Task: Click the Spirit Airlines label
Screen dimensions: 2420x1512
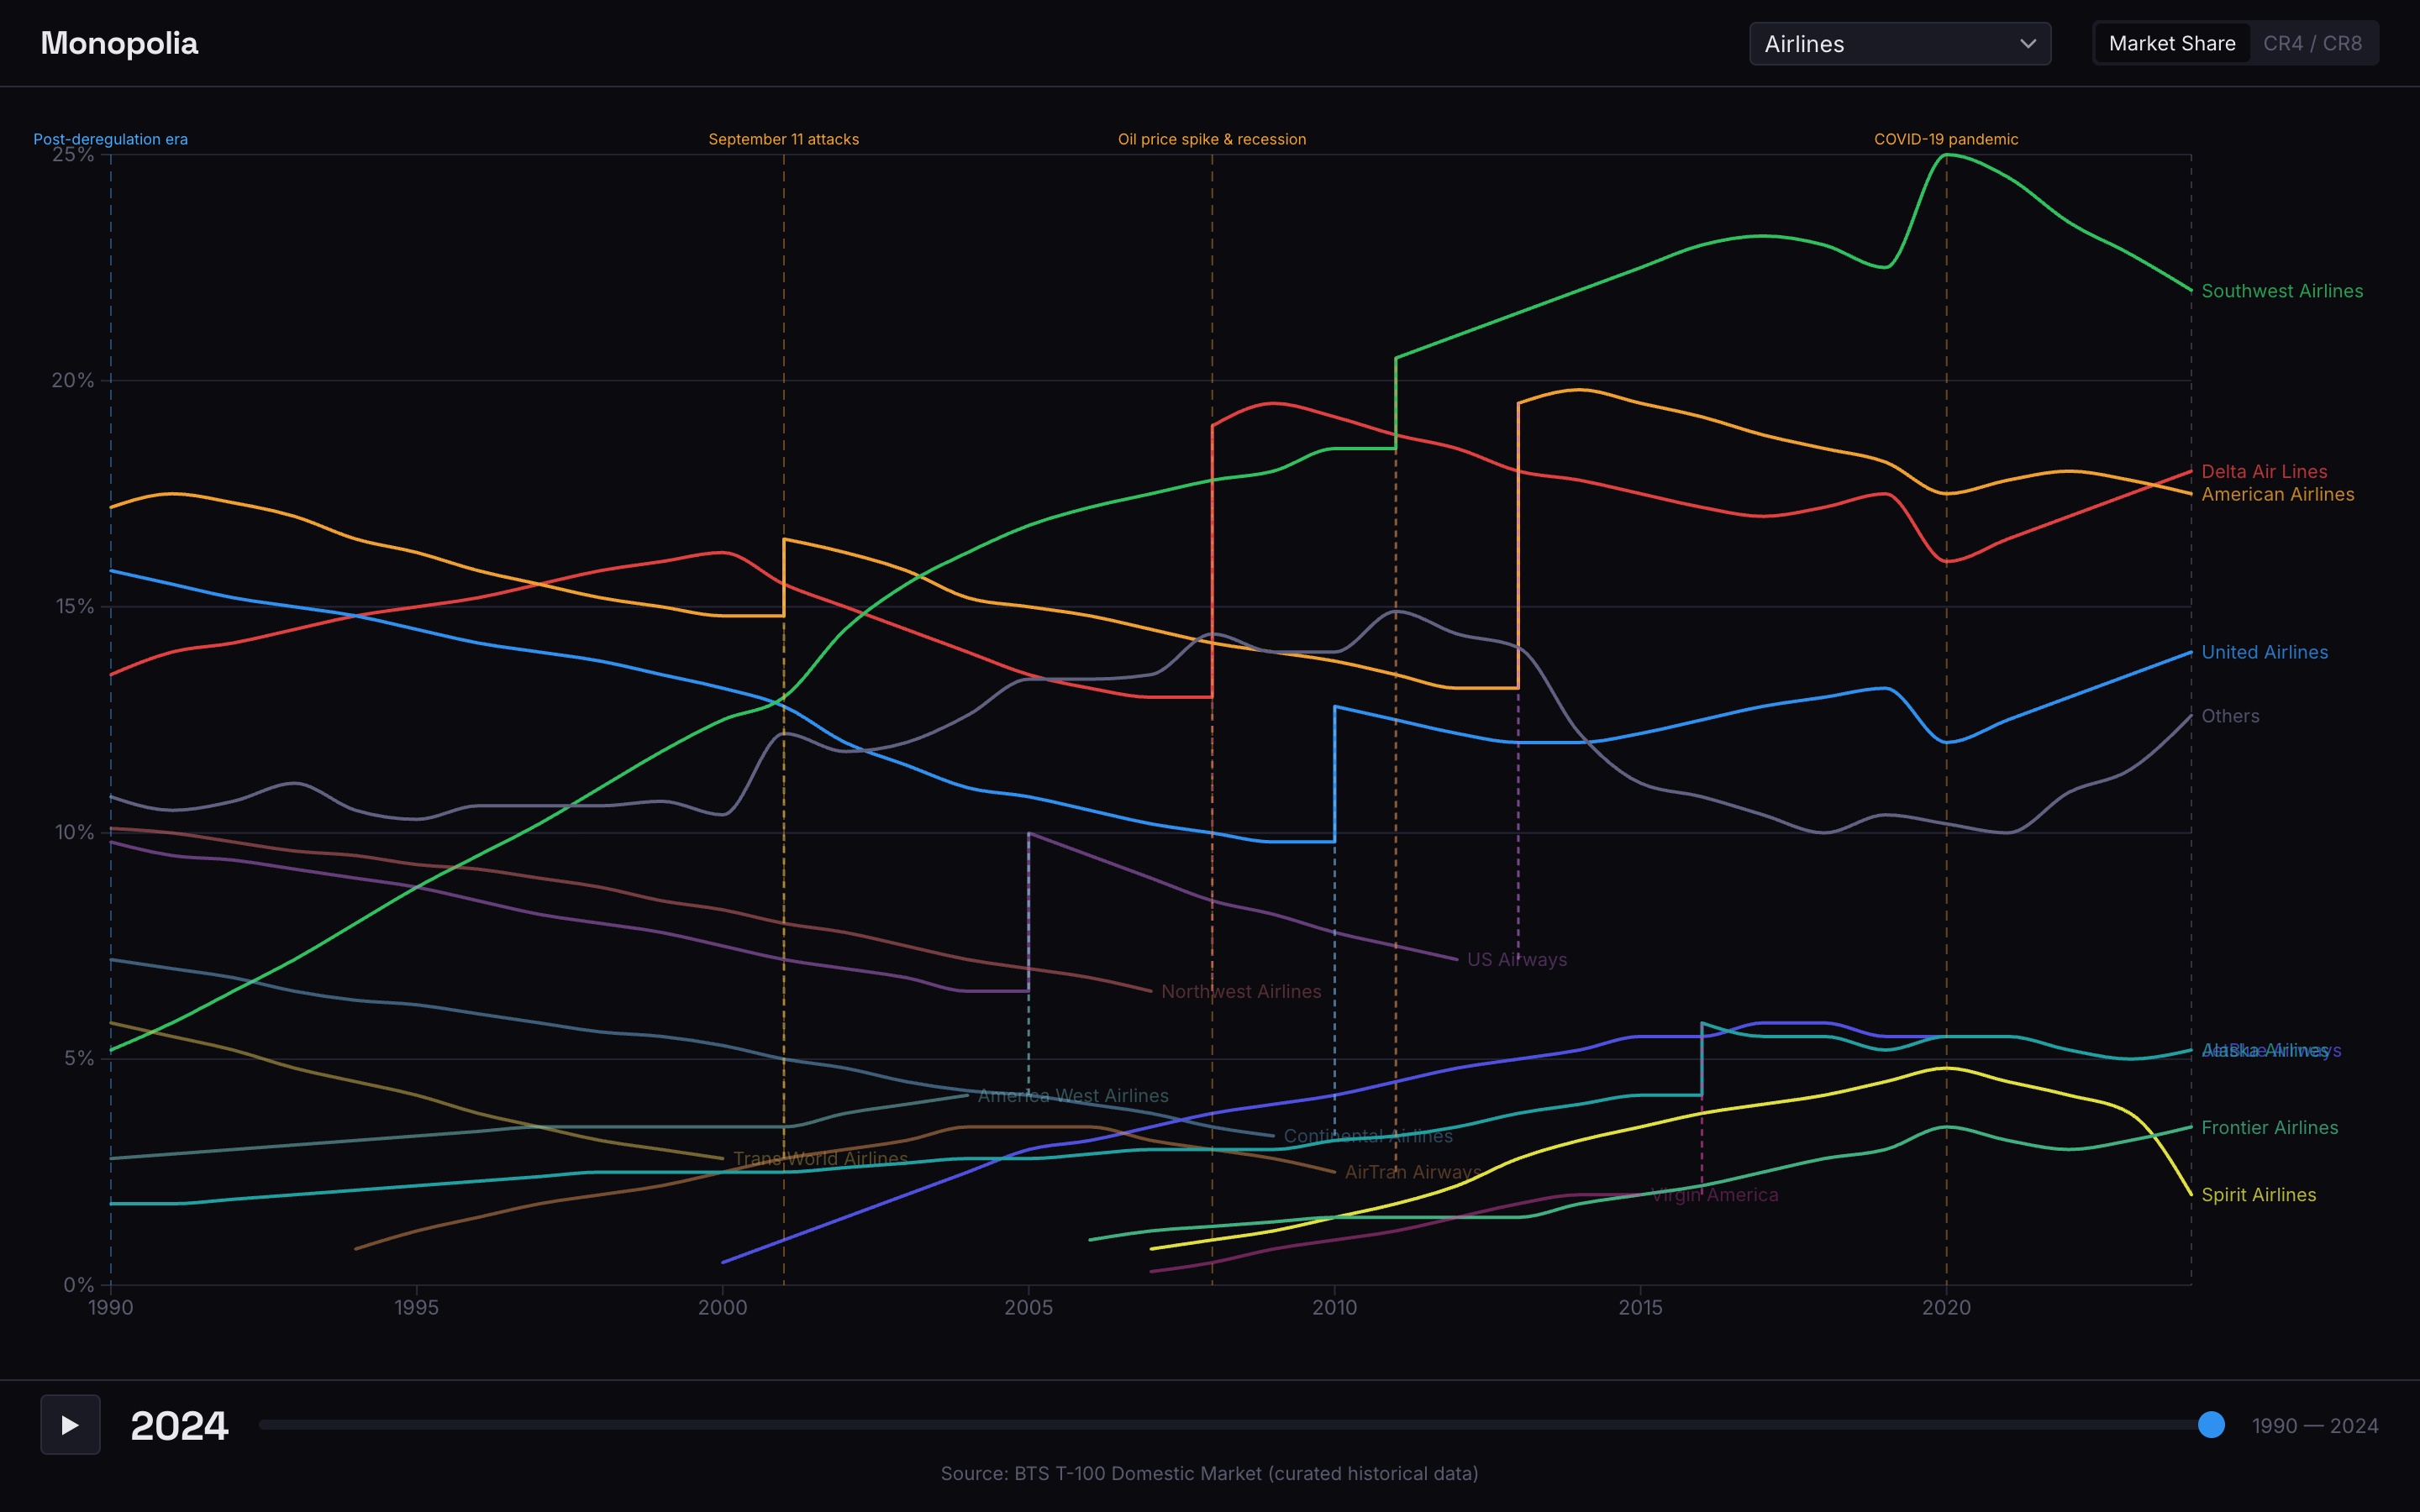Action: tap(2259, 1195)
